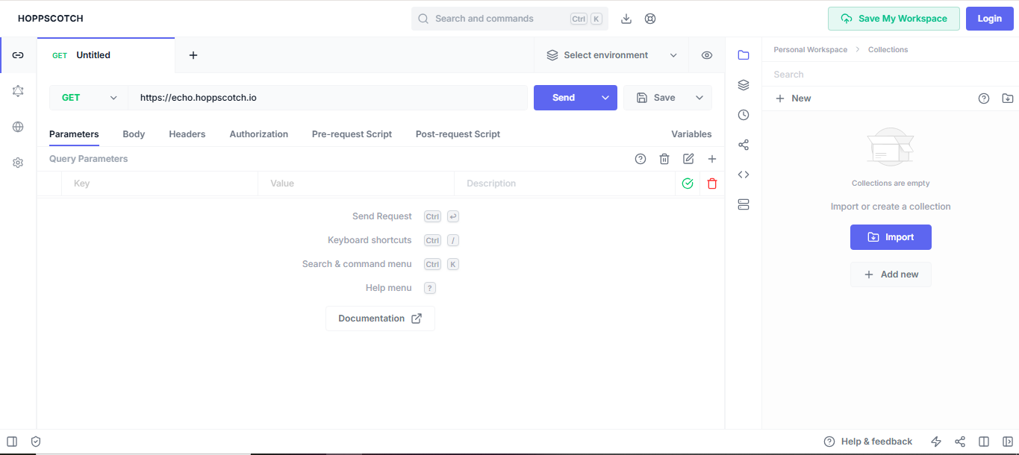Click the Import collection button
This screenshot has height=455, width=1019.
[891, 237]
